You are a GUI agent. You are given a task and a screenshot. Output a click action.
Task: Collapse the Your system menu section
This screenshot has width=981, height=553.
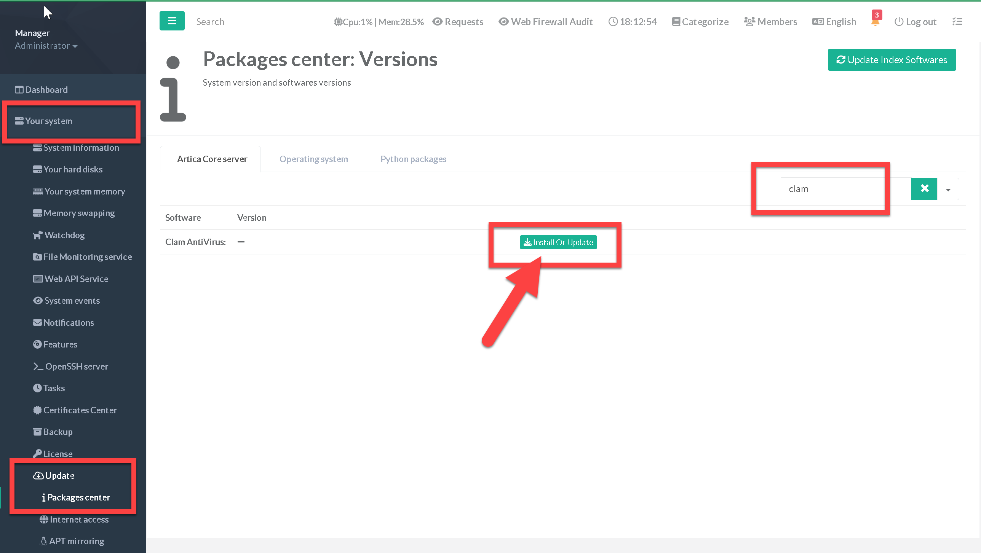[48, 121]
